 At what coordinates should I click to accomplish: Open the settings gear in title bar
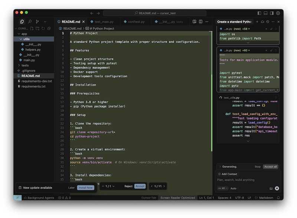click(278, 13)
